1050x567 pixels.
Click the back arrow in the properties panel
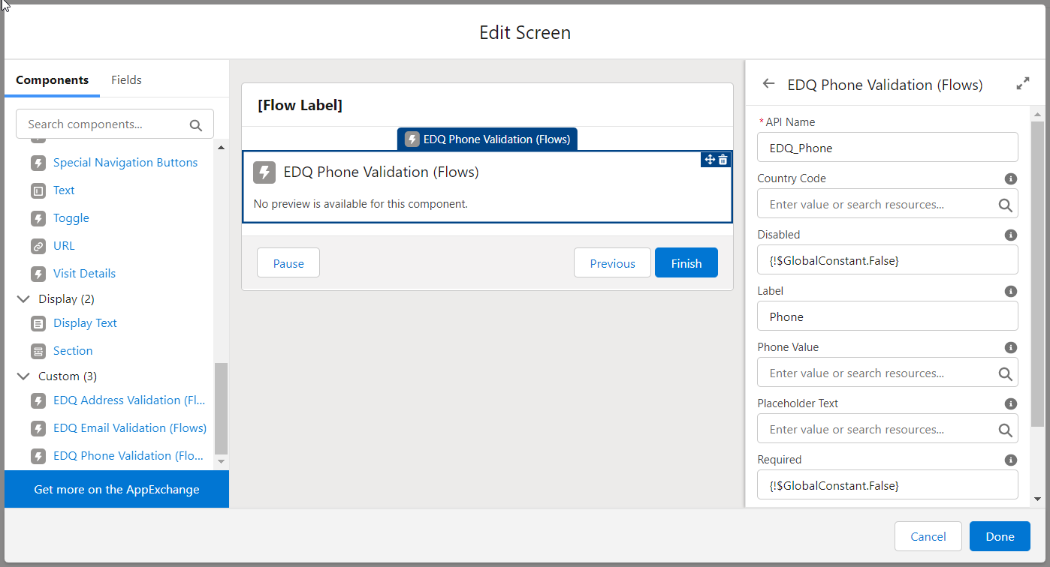pyautogui.click(x=768, y=84)
